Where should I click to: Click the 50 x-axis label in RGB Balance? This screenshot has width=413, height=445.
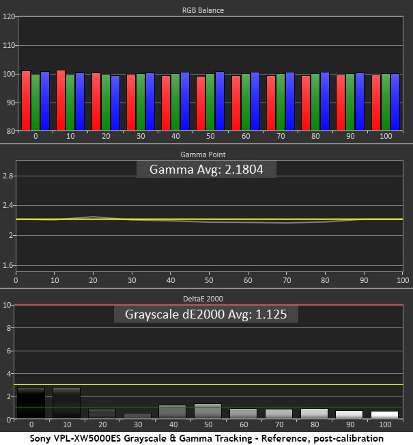coord(210,136)
